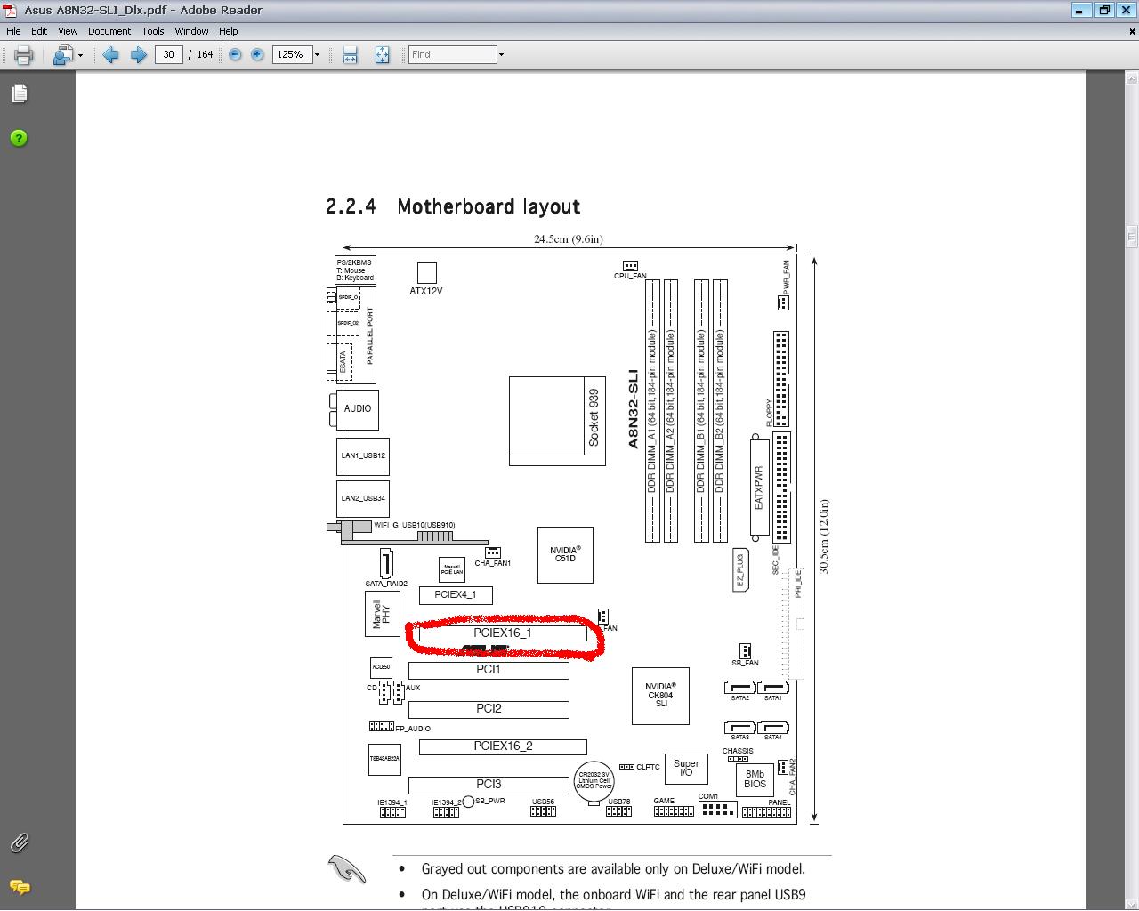This screenshot has height=911, width=1139.
Task: Click into the Find search field
Action: click(452, 54)
